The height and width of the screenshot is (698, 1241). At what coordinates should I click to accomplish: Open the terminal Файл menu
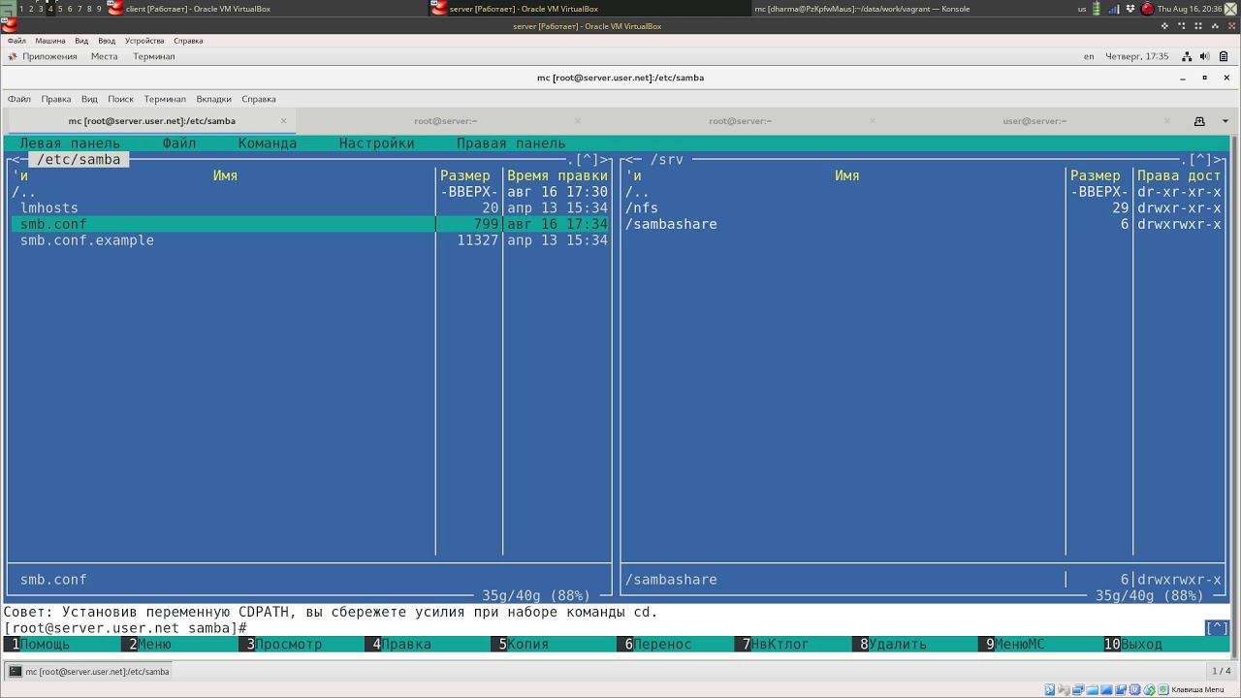click(19, 99)
